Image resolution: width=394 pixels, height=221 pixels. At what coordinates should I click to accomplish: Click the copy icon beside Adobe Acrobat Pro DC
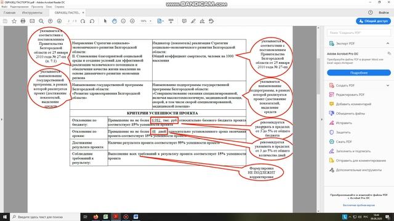(x=389, y=53)
